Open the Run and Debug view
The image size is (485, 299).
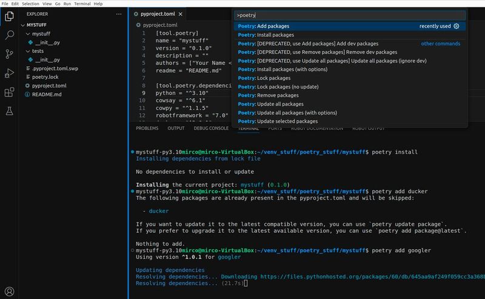9,73
